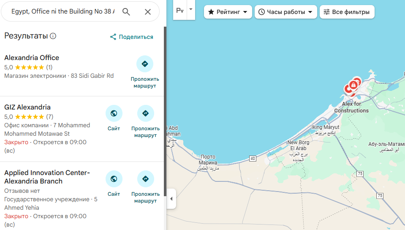Click the Порто Марина map label

click(x=208, y=162)
